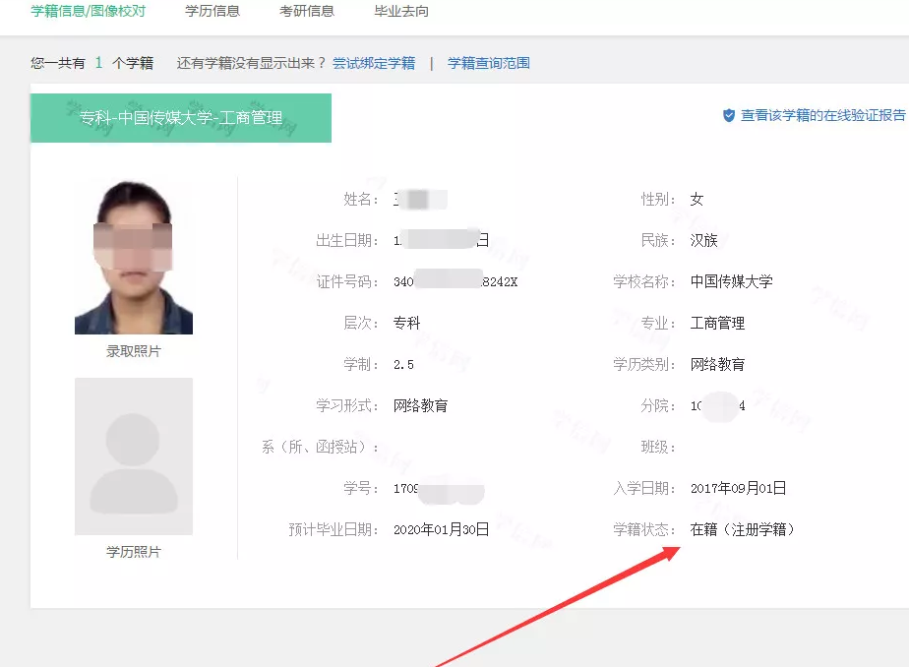Screen dimensions: 909x667
Task: Click the 个学籍 count number 1
Action: pos(99,61)
